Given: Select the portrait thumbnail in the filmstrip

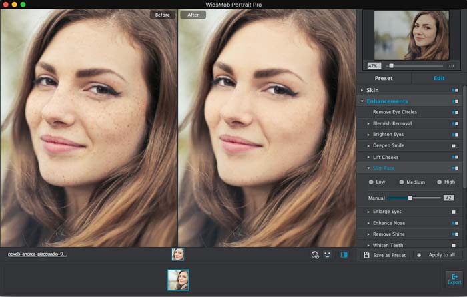Looking at the screenshot, I should (178, 280).
